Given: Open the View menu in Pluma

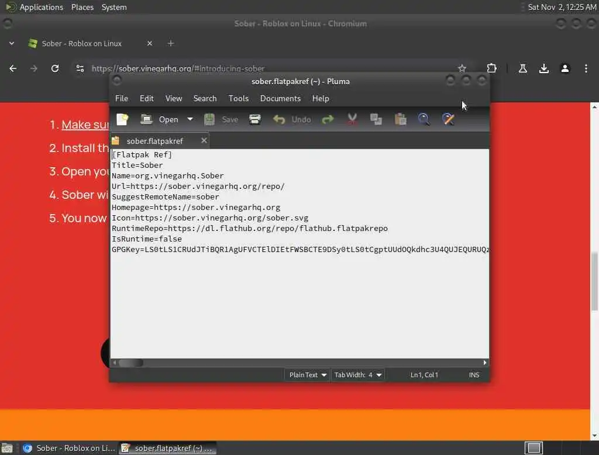Looking at the screenshot, I should pos(173,99).
